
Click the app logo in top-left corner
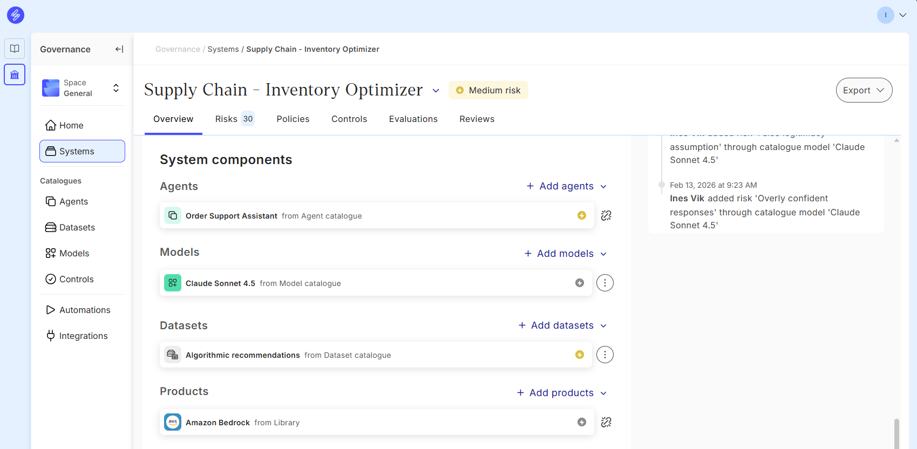tap(16, 15)
